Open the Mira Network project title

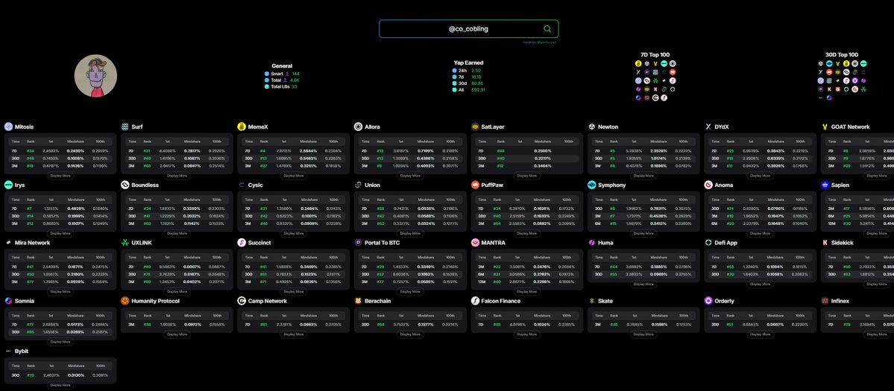point(34,243)
